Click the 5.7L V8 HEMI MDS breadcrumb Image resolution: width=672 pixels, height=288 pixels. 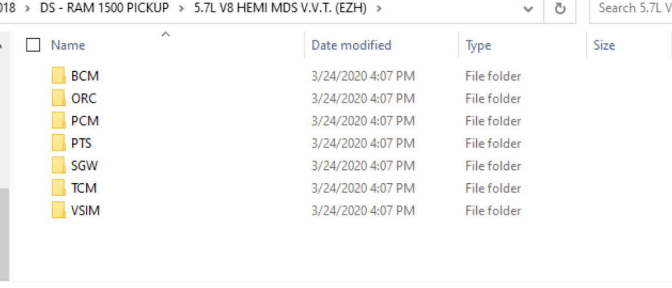[280, 9]
